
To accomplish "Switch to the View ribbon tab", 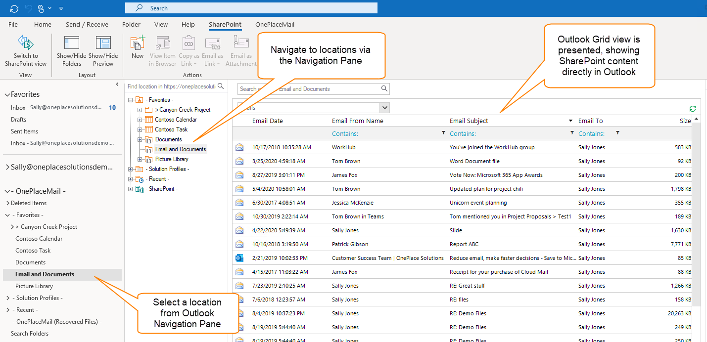I will point(161,24).
